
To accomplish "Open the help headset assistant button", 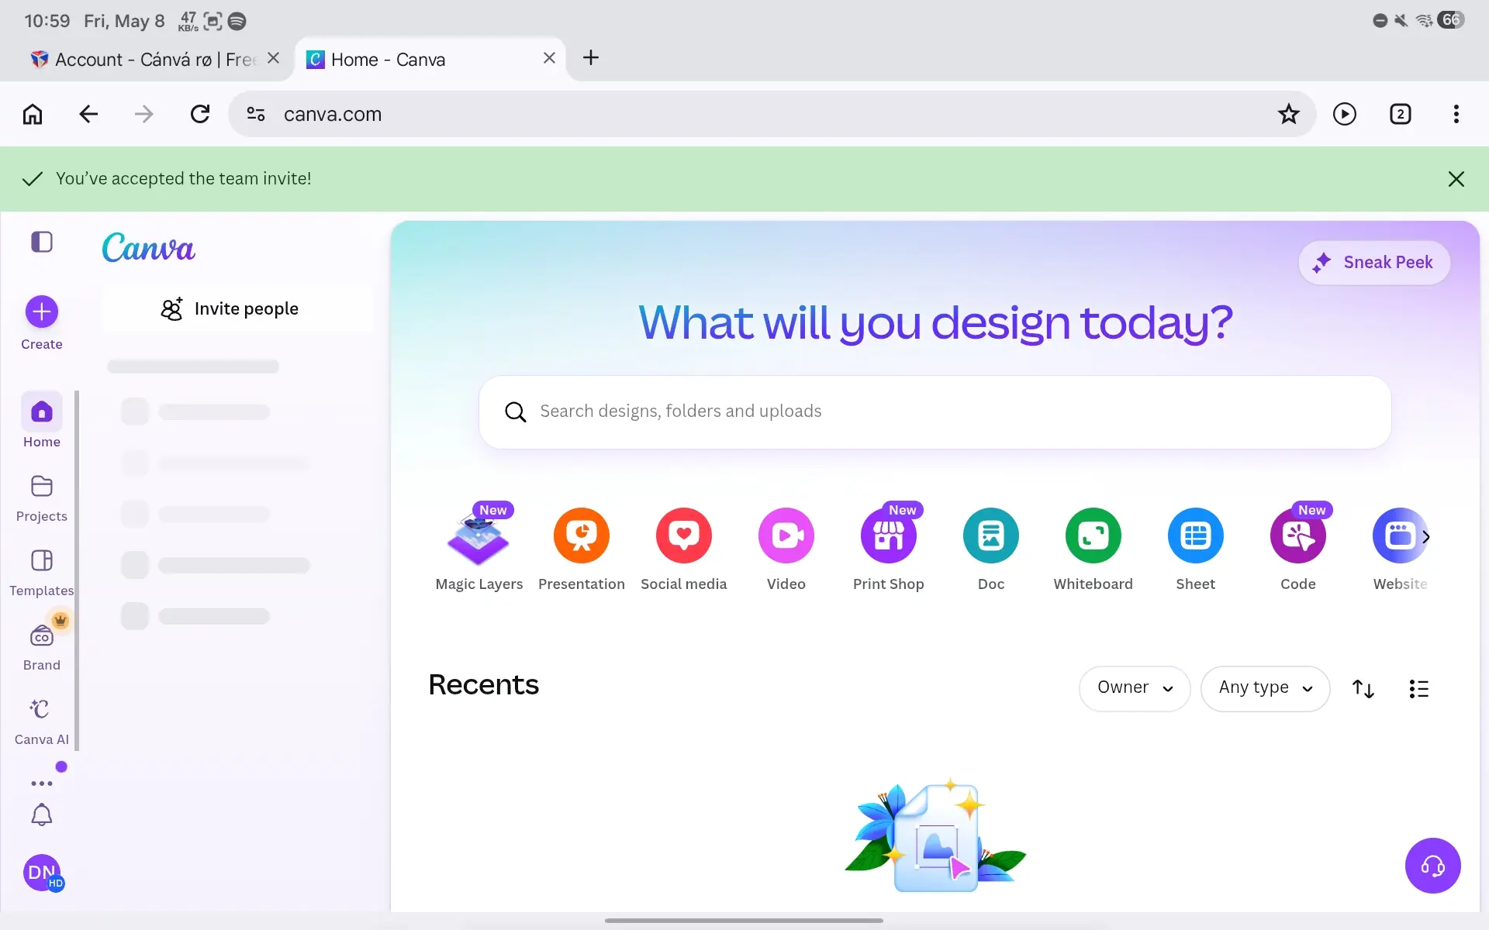I will tap(1432, 866).
